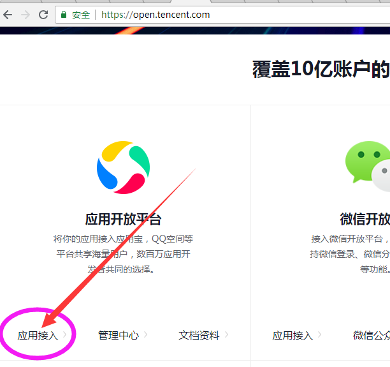The image size is (390, 367).
Task: Open 应用接入 link in the WeChat column
Action: tap(292, 335)
